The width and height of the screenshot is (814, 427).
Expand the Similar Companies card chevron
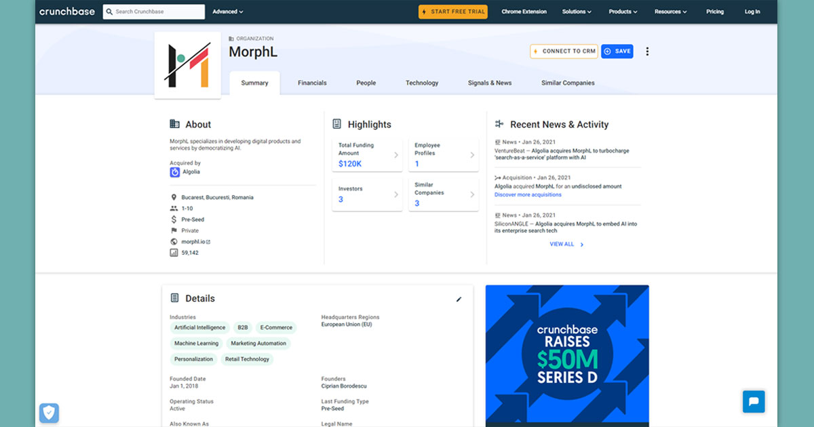pyautogui.click(x=472, y=195)
